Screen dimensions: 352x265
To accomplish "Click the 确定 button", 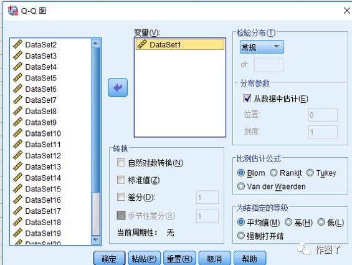I will (x=109, y=259).
